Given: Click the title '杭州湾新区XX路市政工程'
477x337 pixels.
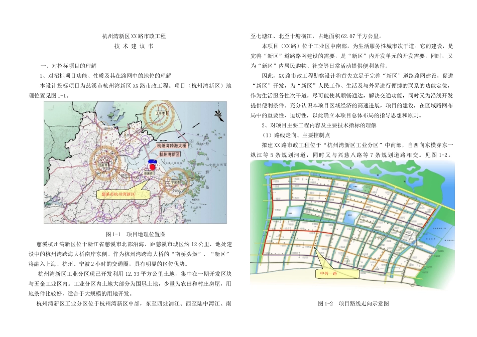Looking at the screenshot, I should (134, 36).
